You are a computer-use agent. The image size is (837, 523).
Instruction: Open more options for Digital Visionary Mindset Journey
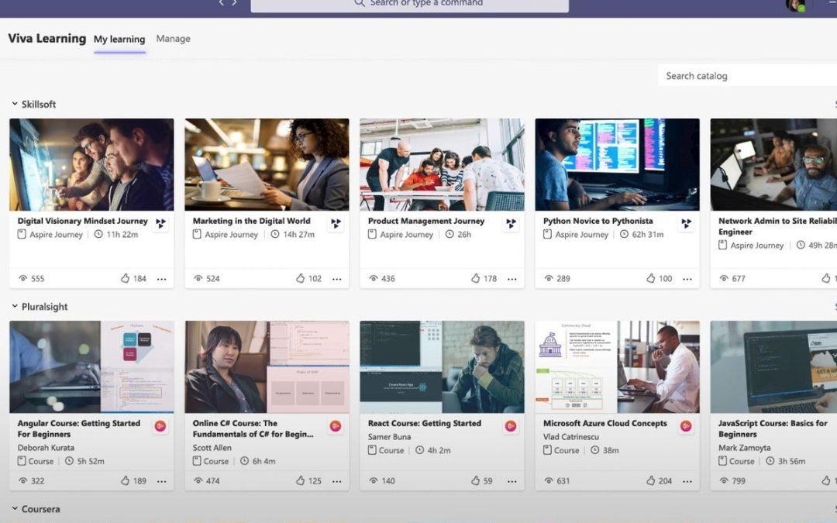click(162, 279)
